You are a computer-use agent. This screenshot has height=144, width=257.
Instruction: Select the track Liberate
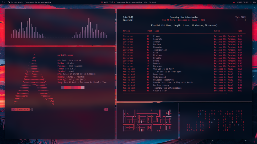pyautogui.click(x=183, y=39)
